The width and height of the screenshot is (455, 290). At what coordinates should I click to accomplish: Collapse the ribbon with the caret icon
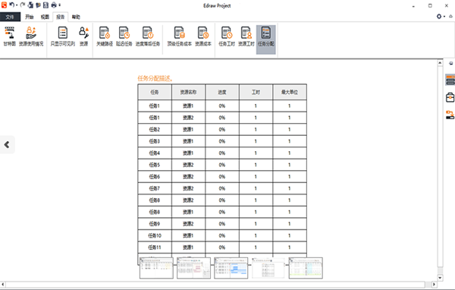(x=450, y=16)
